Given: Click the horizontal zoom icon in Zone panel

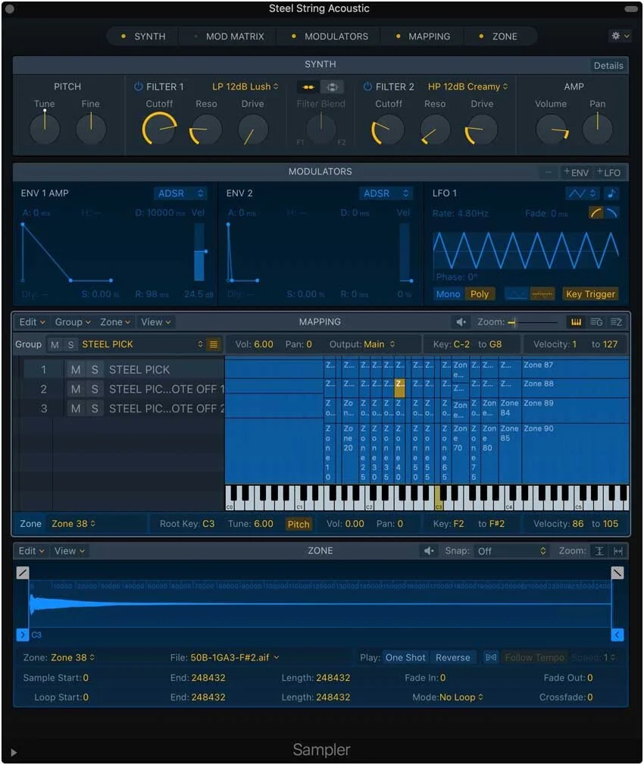Looking at the screenshot, I should [x=617, y=550].
